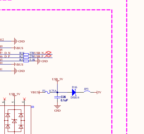Select the center TVS diode inside D3
Viewport: 144px width, 134px height.
point(14,121)
